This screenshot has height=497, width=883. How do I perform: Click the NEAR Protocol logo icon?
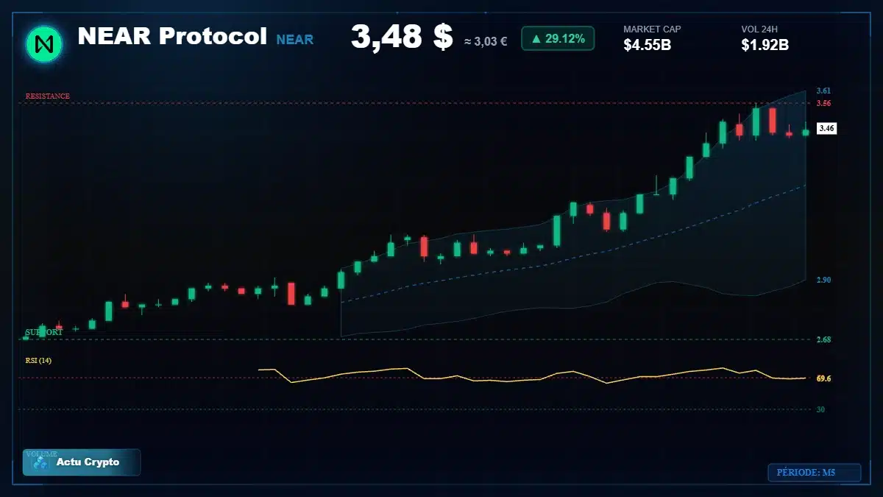pos(44,43)
